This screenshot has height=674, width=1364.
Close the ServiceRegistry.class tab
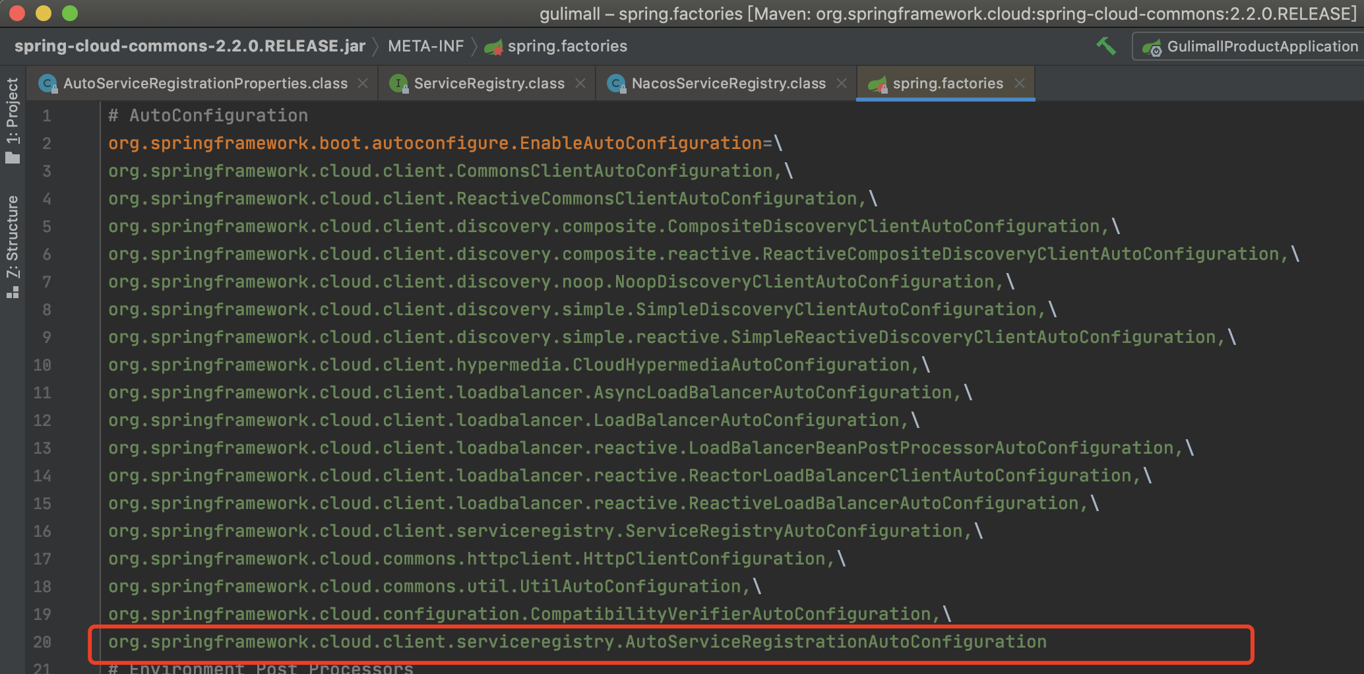580,83
